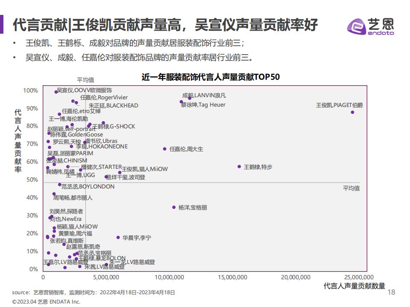Click data label 王鹤棣,特步
The image size is (410, 307).
258,167
